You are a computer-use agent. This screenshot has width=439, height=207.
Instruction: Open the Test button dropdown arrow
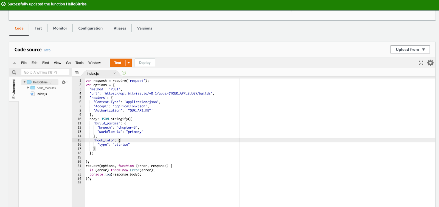click(129, 63)
